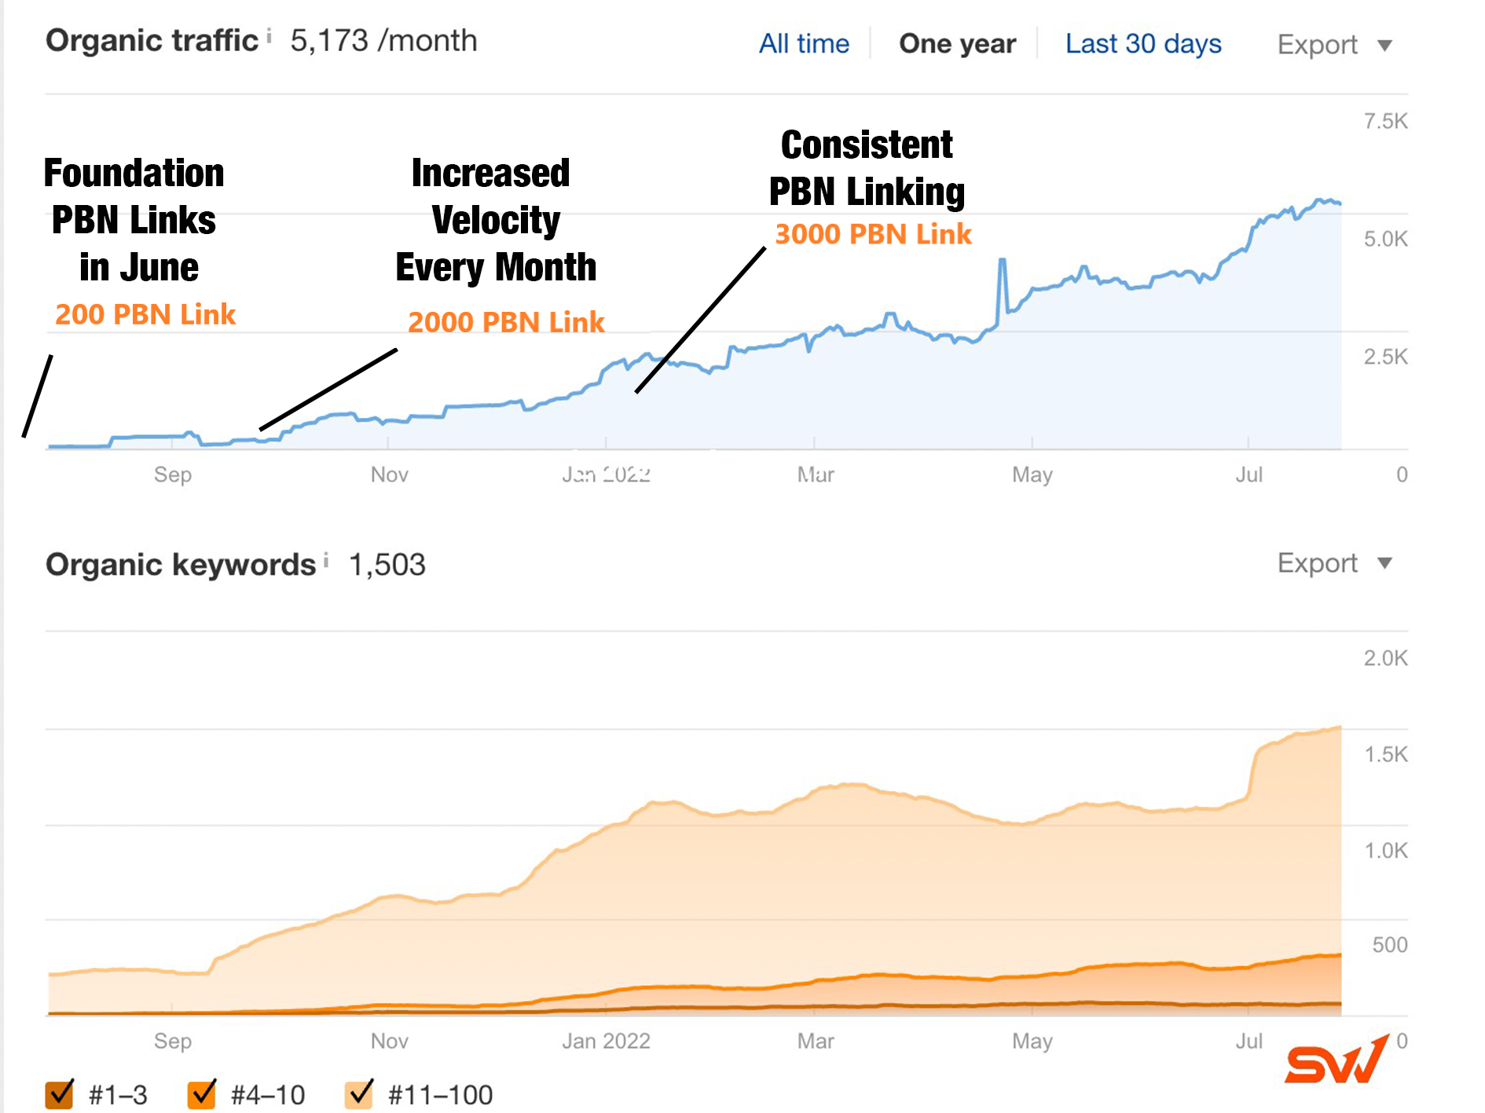
Task: Click the Organic keywords info icon
Action: click(x=326, y=559)
